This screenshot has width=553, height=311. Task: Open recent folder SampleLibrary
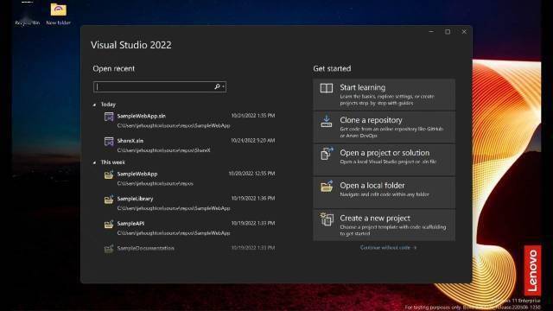189,203
